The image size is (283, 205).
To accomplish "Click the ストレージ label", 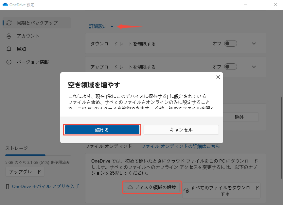I will pos(16,148).
